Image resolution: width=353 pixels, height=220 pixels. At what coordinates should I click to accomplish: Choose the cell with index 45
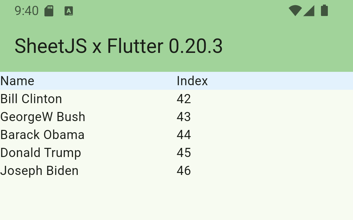184,153
